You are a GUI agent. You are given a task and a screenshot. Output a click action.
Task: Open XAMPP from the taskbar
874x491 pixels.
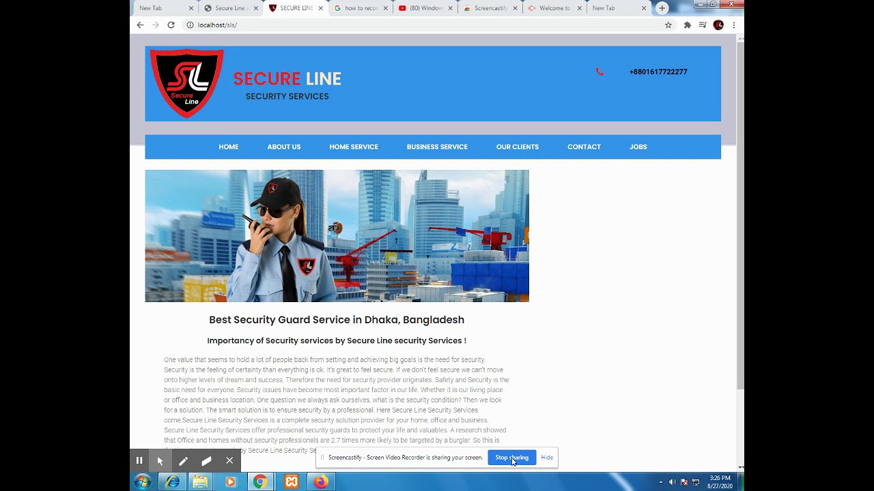pyautogui.click(x=292, y=482)
